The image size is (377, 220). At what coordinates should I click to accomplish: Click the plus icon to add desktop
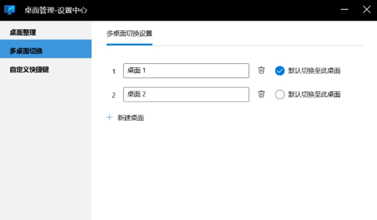[x=110, y=117]
